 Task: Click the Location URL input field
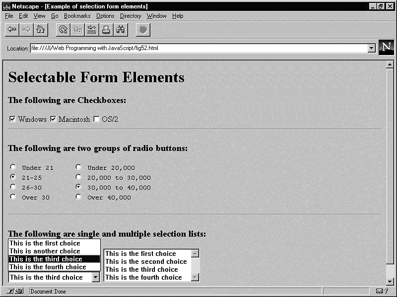click(198, 48)
